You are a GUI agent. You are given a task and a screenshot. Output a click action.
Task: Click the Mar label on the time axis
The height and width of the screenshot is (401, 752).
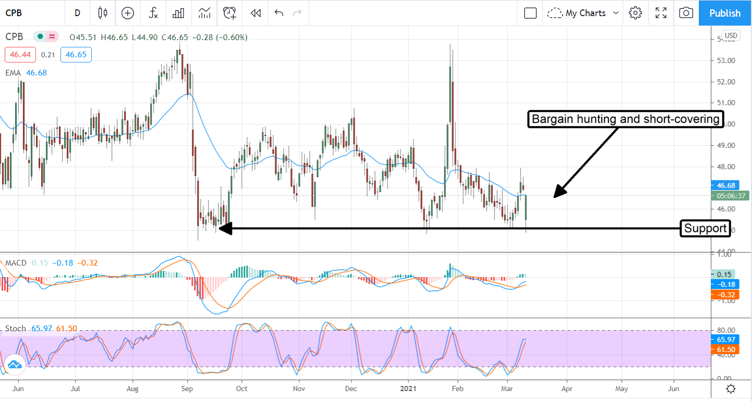tap(507, 389)
